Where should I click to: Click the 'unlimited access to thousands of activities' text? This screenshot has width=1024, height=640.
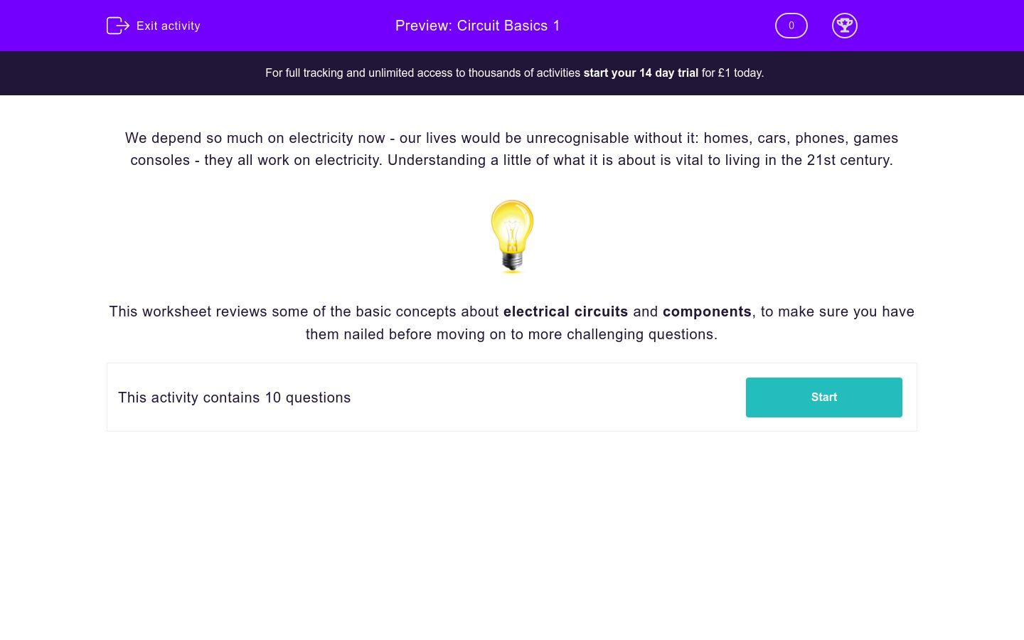tap(474, 73)
